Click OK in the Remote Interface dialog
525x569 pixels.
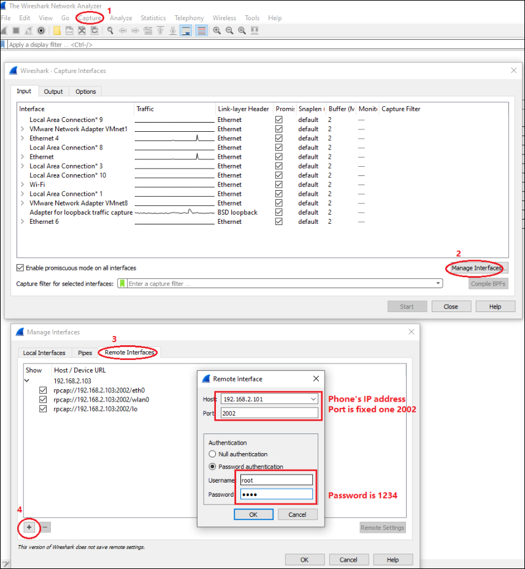pyautogui.click(x=253, y=514)
